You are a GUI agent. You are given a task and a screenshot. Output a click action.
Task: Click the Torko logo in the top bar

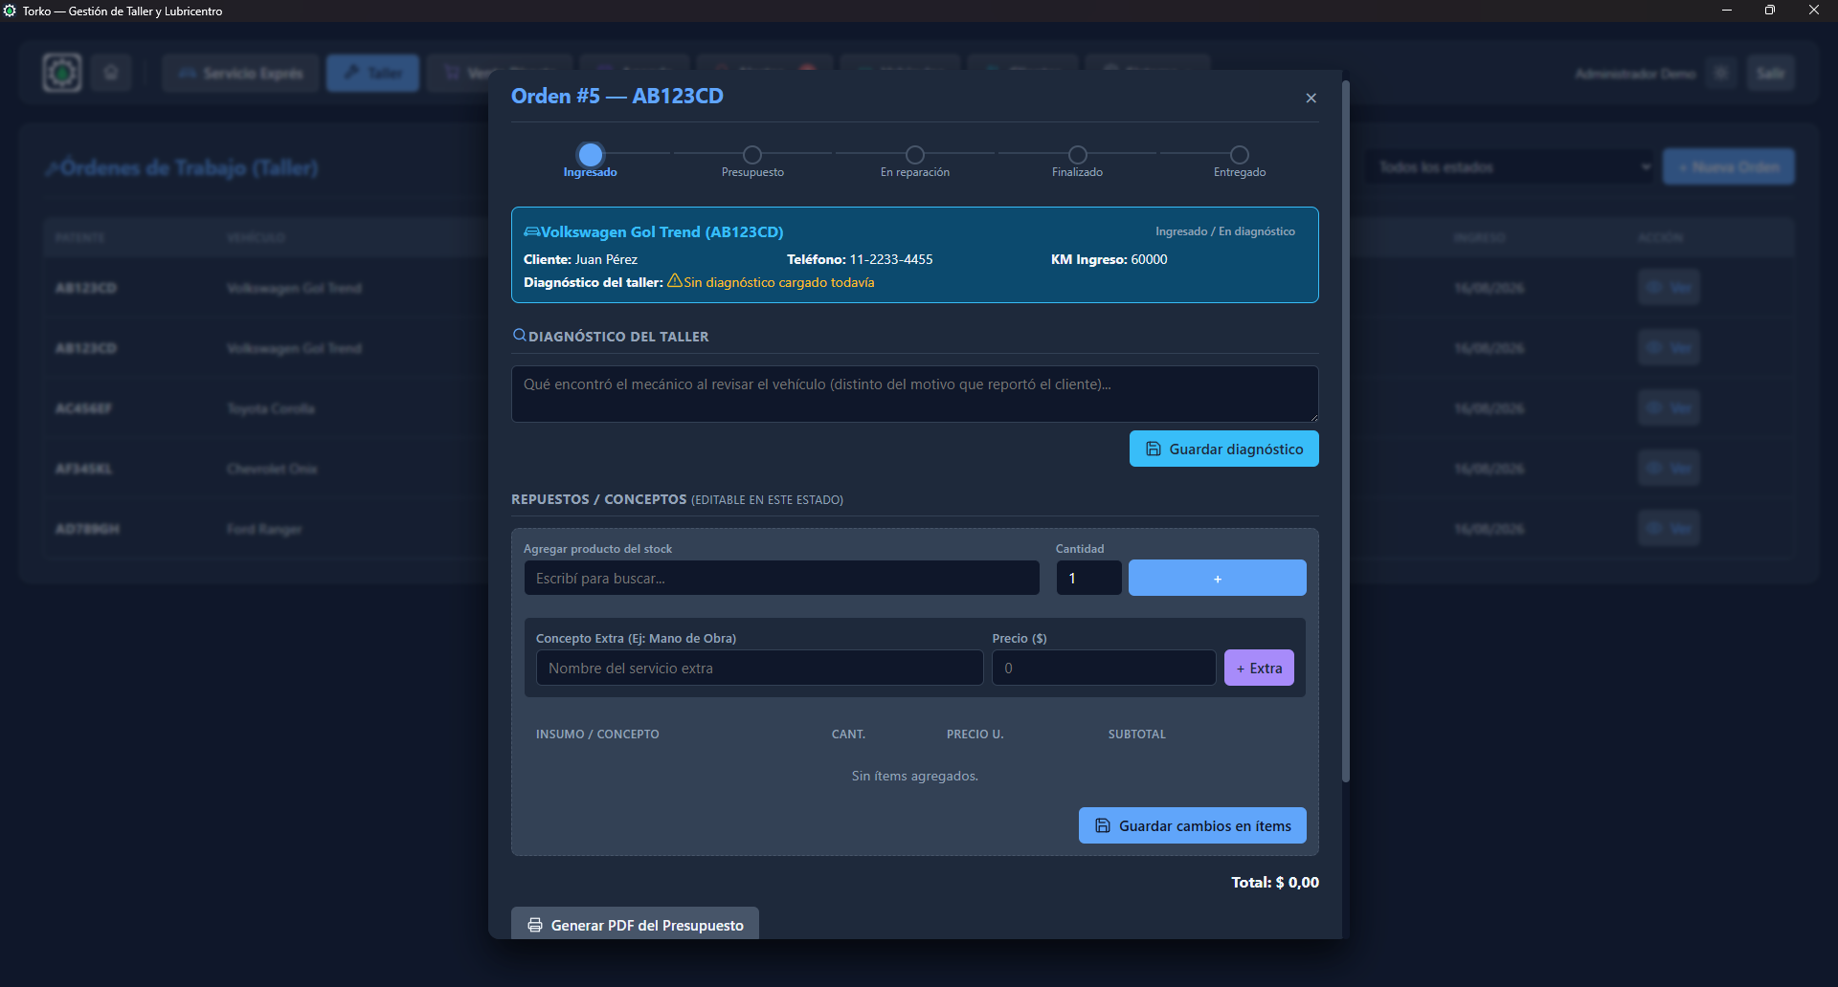pyautogui.click(x=62, y=73)
